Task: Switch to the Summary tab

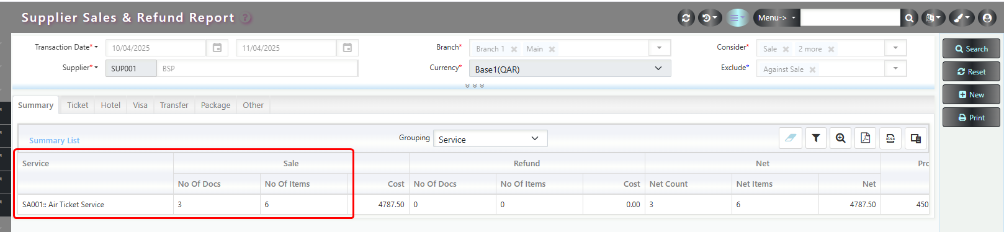Action: tap(35, 105)
